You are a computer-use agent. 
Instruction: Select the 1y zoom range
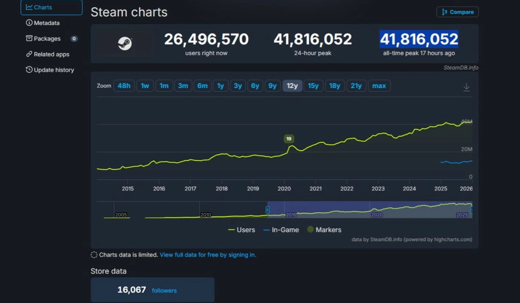[x=220, y=86]
